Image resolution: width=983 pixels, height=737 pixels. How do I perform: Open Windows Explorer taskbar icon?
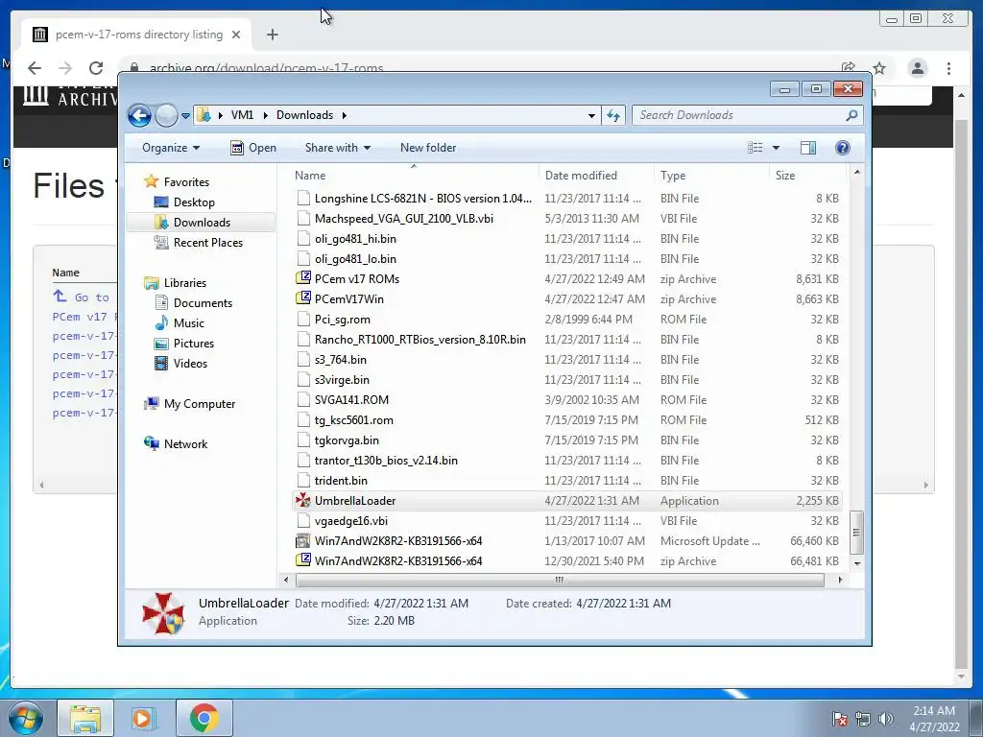[x=85, y=718]
